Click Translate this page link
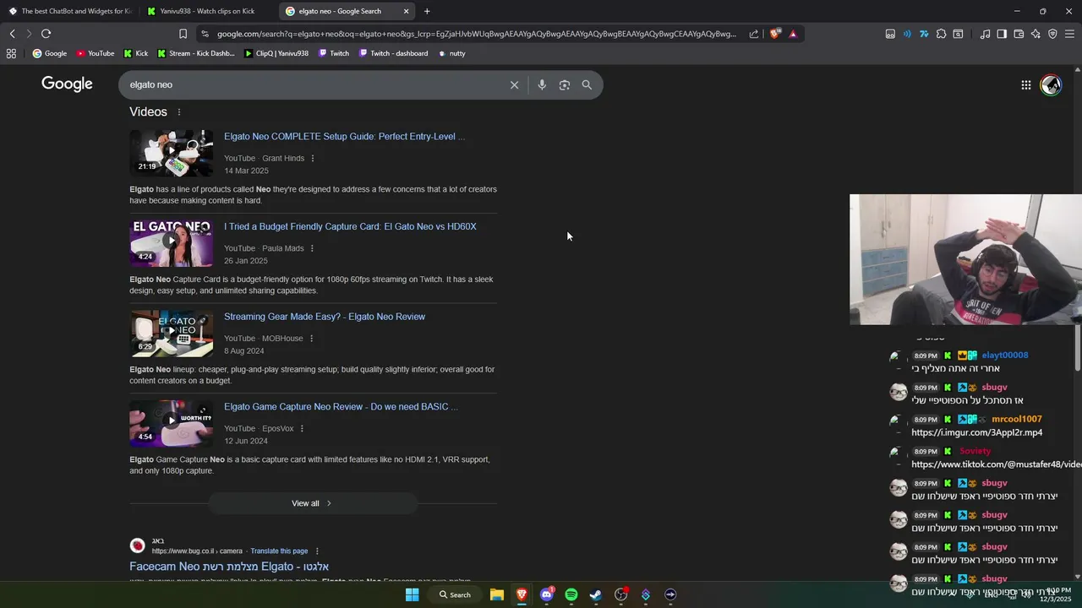The width and height of the screenshot is (1082, 608). pos(279,551)
